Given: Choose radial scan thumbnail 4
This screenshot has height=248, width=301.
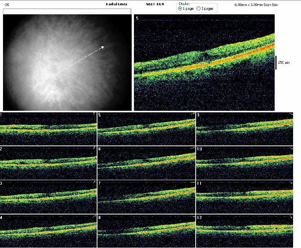Looking at the screenshot, I should [x=48, y=231].
